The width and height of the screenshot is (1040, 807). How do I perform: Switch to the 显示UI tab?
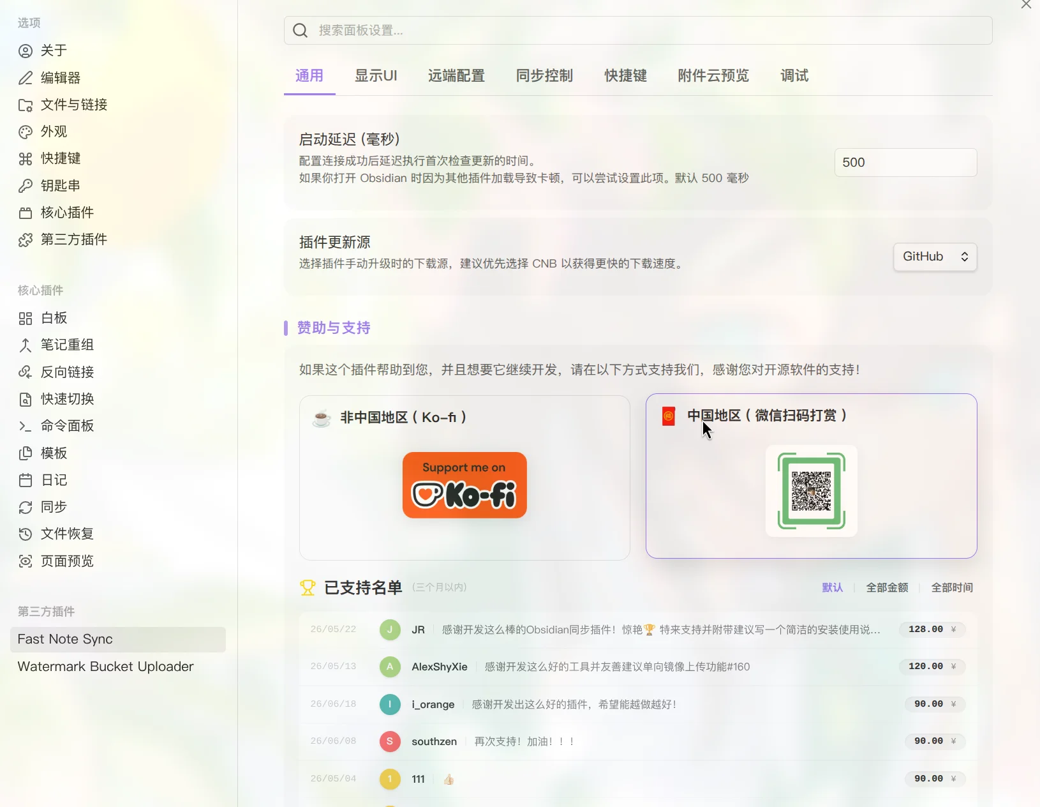376,76
